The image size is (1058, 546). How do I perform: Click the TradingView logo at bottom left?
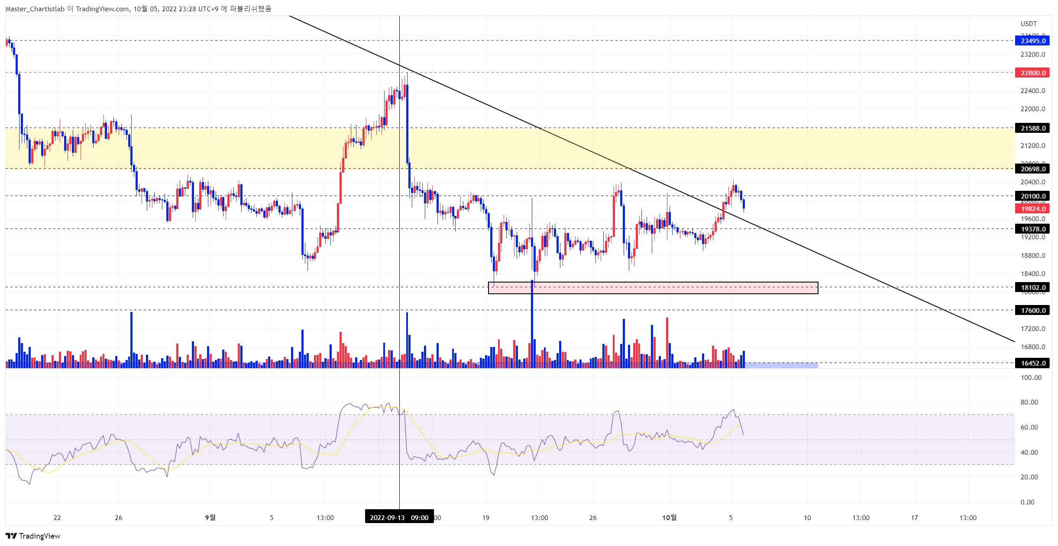[33, 536]
